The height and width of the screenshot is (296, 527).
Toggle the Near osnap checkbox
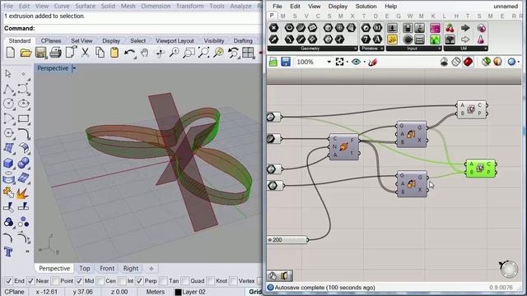tap(30, 280)
